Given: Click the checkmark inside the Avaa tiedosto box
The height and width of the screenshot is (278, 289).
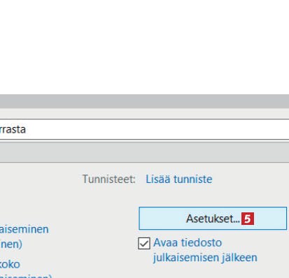Looking at the screenshot, I should click(x=143, y=244).
